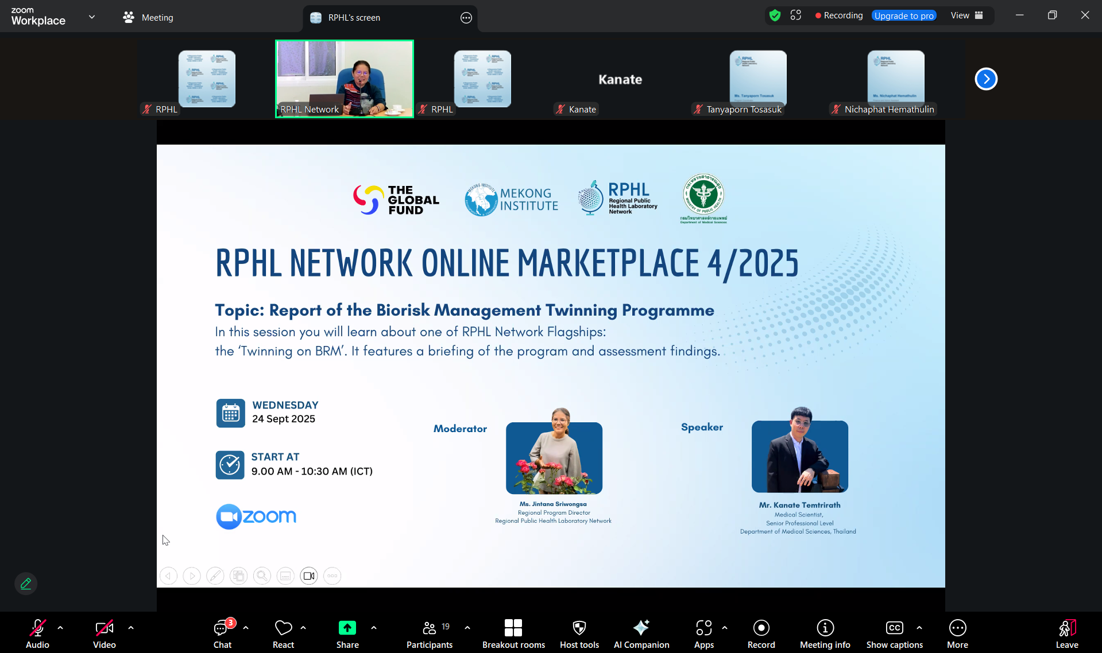
Task: Open the Participants list
Action: [430, 633]
